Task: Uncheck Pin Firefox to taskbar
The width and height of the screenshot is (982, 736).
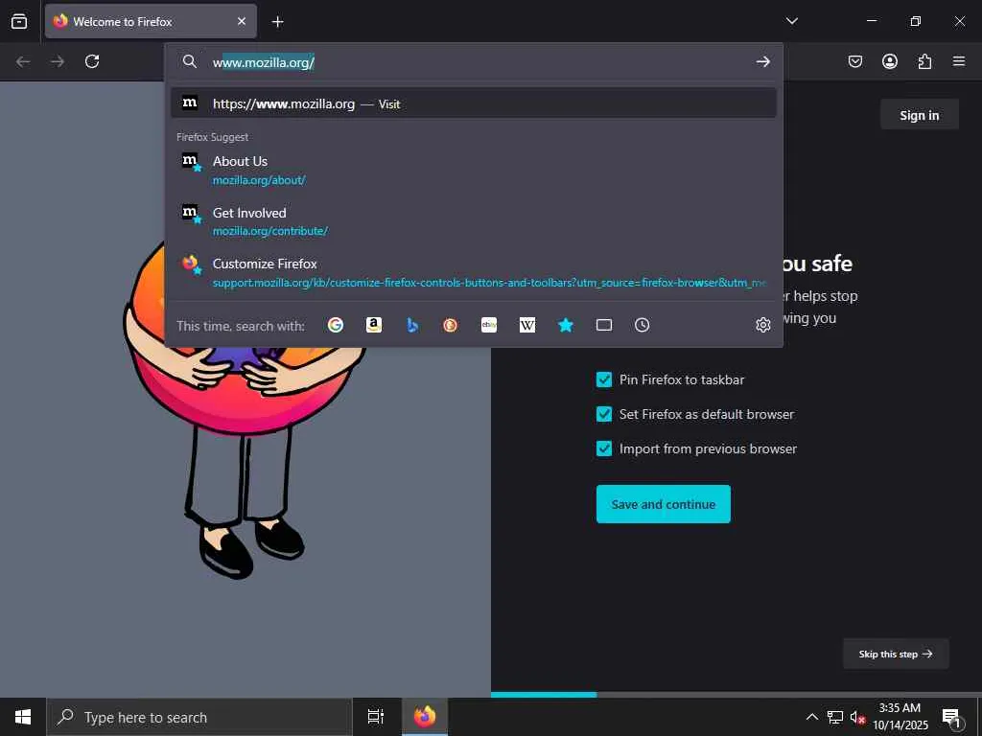Action: click(x=604, y=379)
